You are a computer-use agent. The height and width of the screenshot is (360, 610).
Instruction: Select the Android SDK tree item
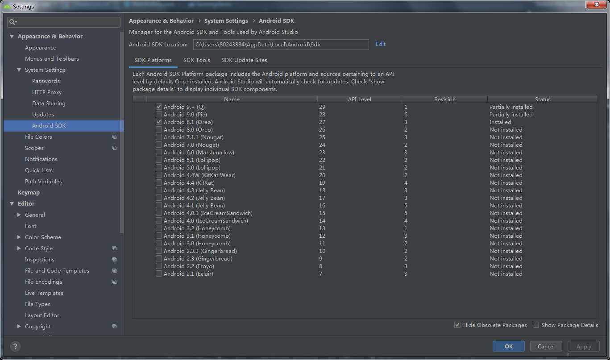tap(63, 126)
